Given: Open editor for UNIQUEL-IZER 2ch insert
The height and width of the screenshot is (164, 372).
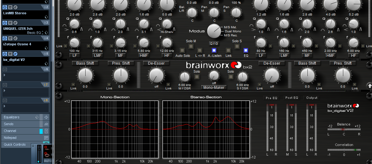Looking at the screenshot, I should [15, 23].
